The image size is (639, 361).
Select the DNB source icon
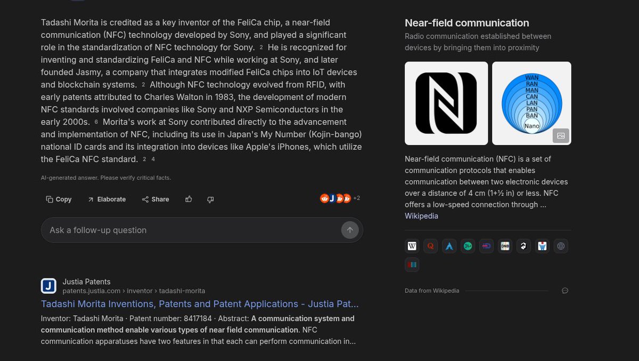point(505,246)
